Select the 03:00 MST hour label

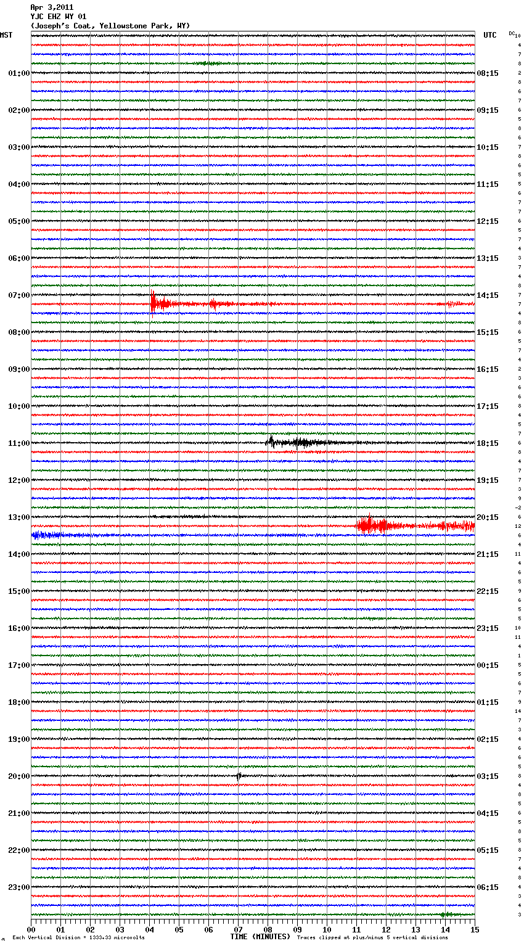18,147
